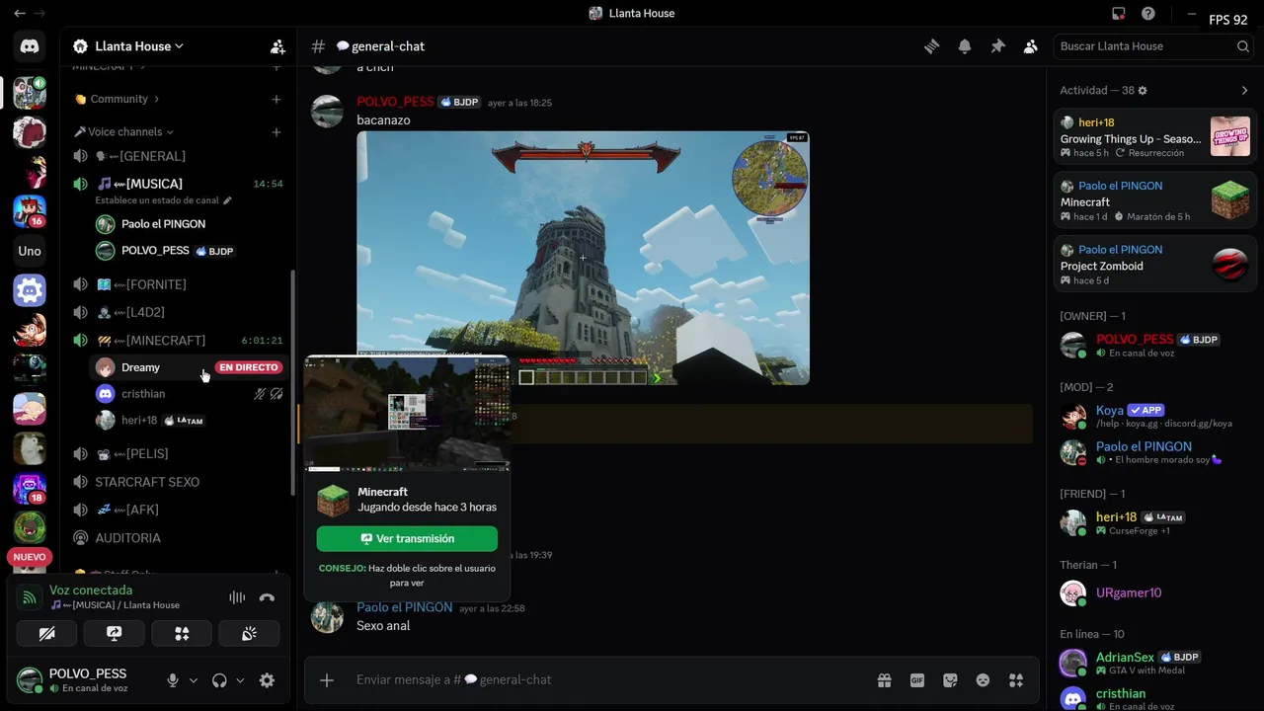The height and width of the screenshot is (711, 1264).
Task: Select Dreamy in MINECRAFT voice channel
Action: pyautogui.click(x=189, y=367)
